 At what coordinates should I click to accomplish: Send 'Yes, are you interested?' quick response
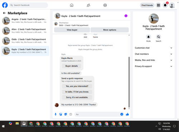(x=77, y=86)
